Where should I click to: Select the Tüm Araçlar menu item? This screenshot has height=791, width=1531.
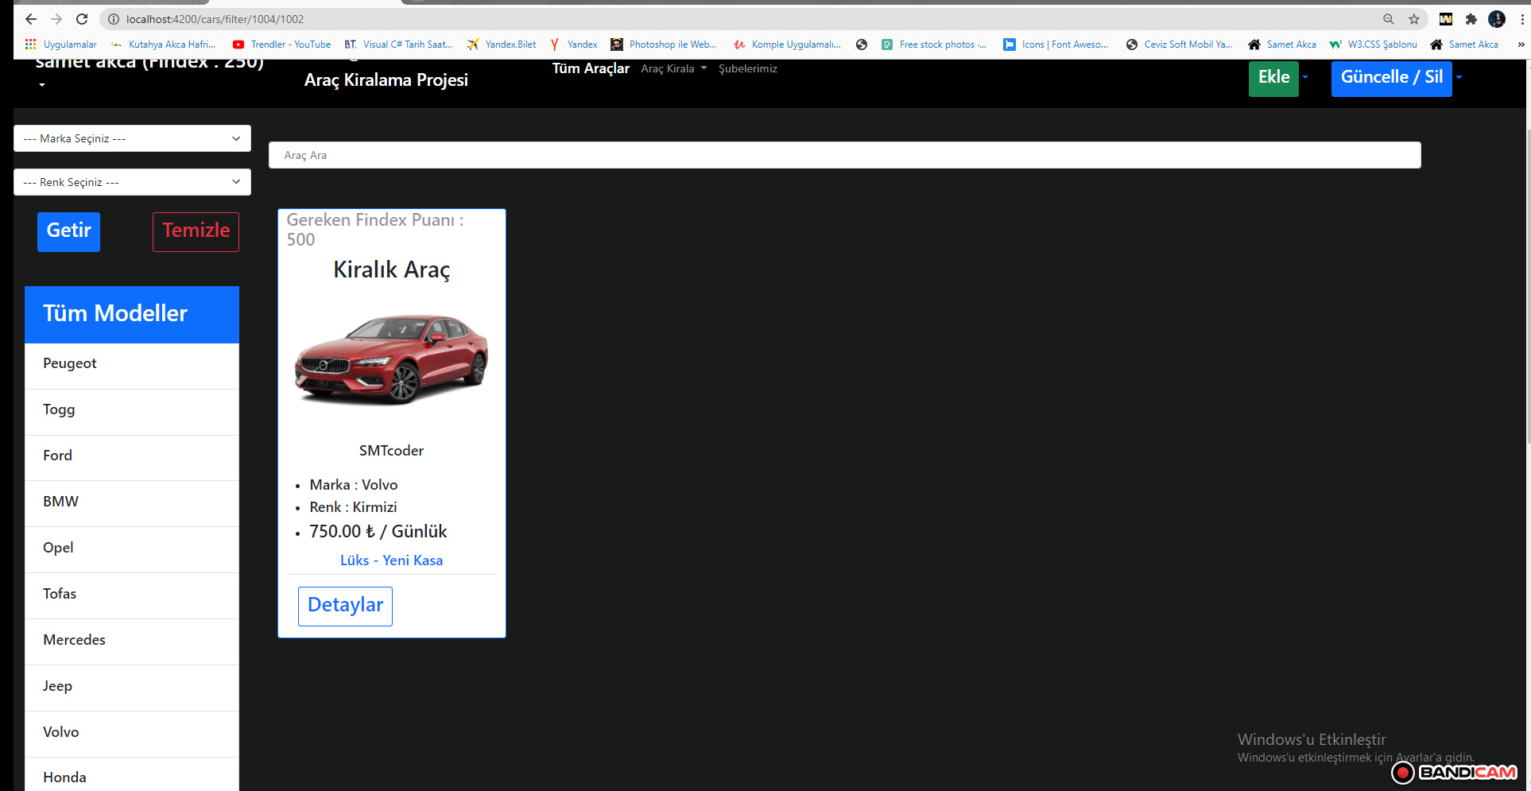590,68
